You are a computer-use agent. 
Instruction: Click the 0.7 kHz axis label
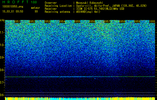pos(2,82)
